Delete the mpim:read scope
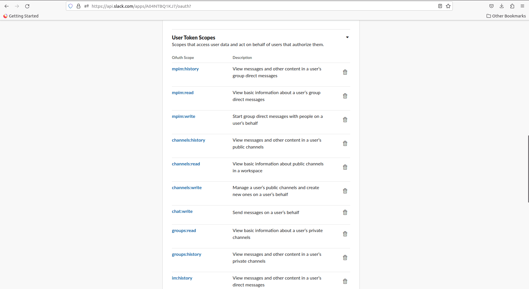 (345, 96)
